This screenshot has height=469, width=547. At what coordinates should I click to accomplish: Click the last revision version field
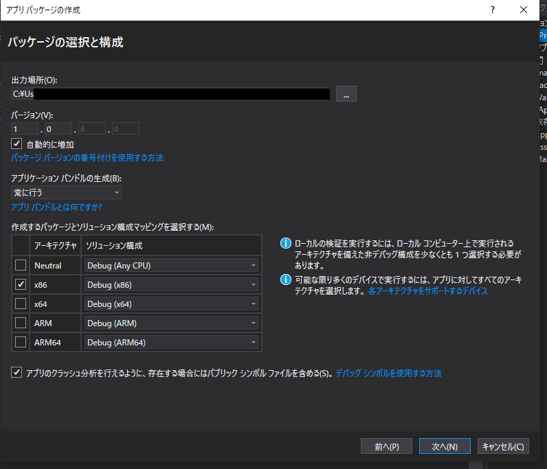(126, 128)
